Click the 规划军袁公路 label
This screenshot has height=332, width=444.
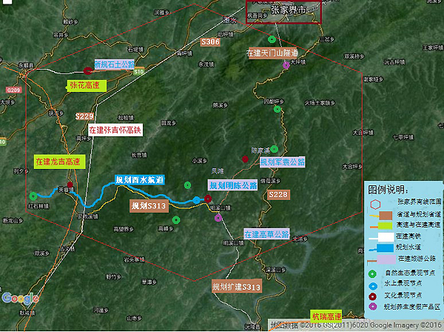pyautogui.click(x=282, y=161)
